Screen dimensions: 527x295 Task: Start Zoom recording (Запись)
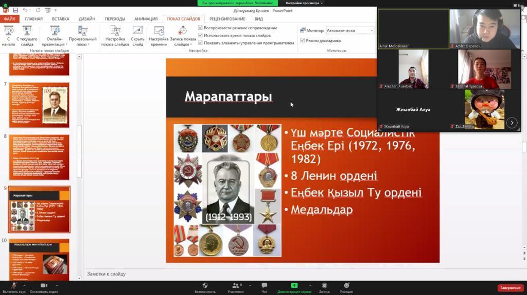[324, 286]
